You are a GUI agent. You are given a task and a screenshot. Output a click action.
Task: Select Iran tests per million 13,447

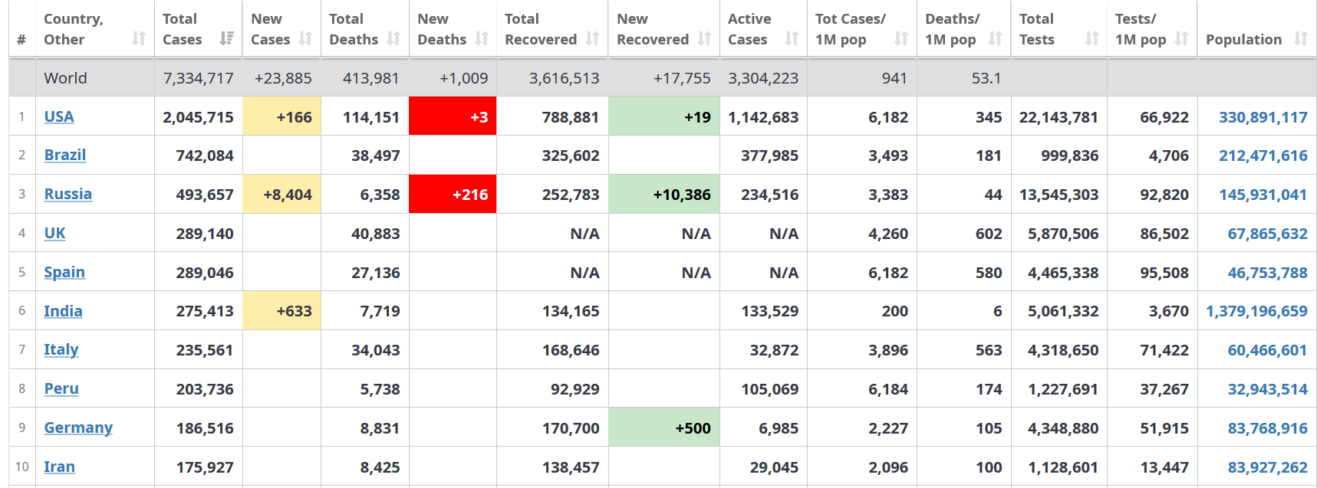(x=1164, y=467)
